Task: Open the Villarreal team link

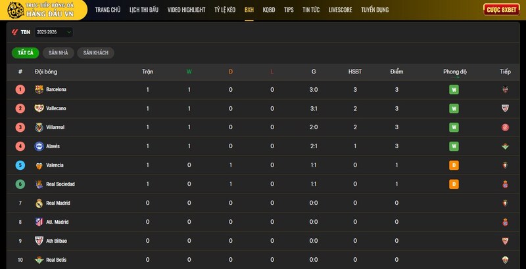Action: tap(55, 127)
